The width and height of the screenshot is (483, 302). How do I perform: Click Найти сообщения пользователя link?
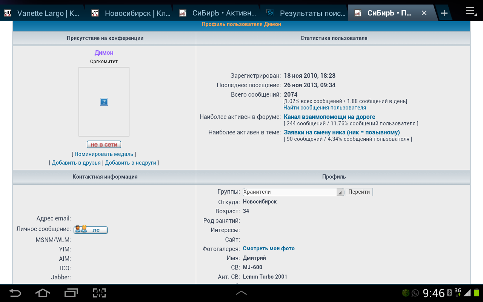click(325, 108)
